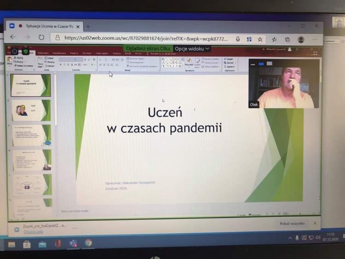
Task: Click the taskbar volume icon
Action: point(318,237)
